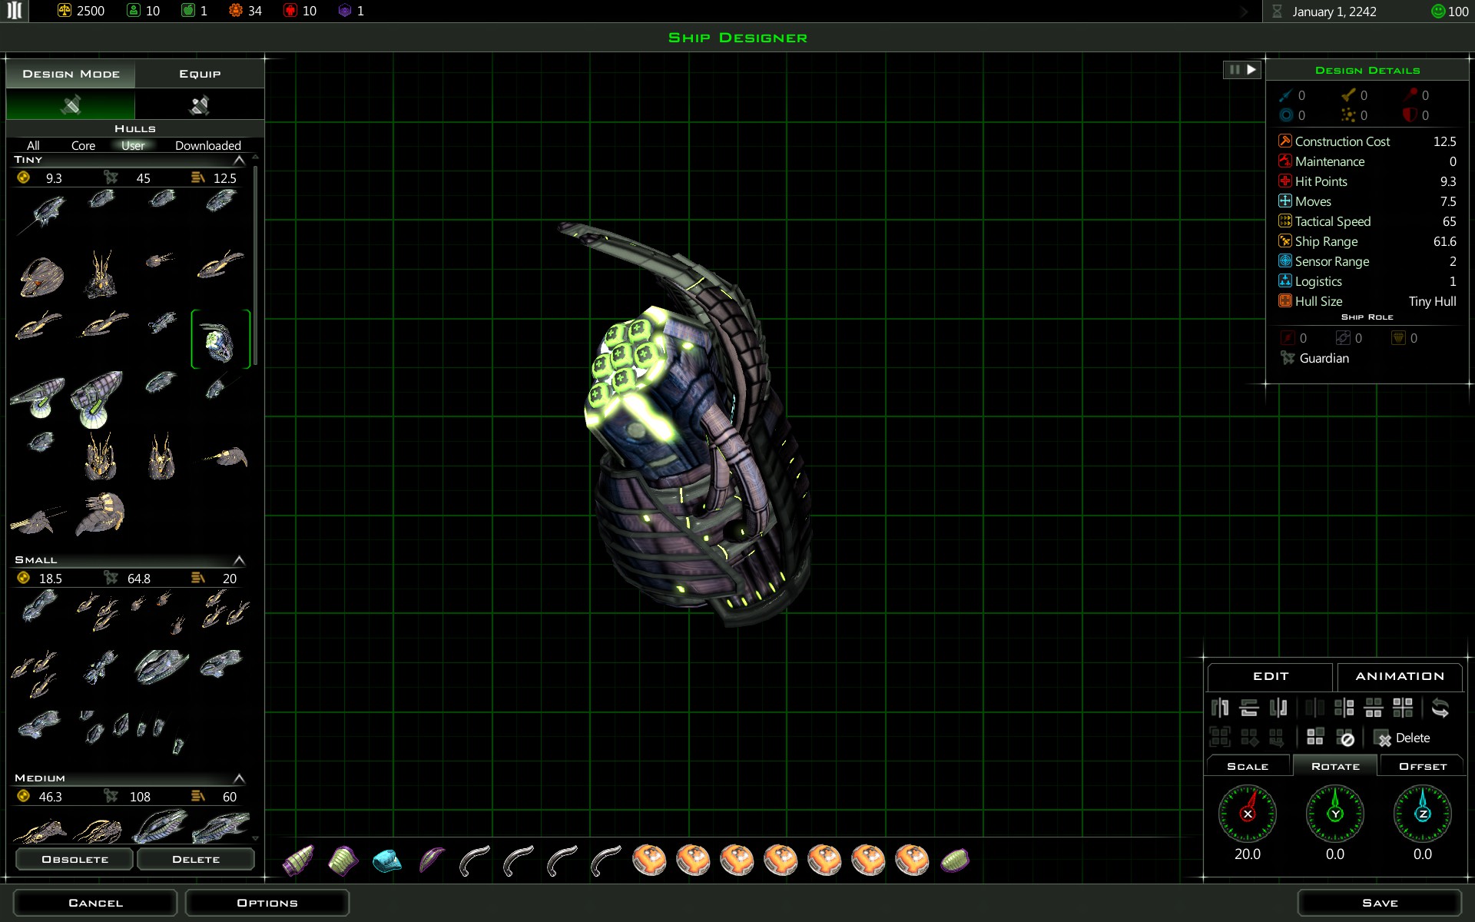Click the Tactical Speed icon

[1284, 221]
